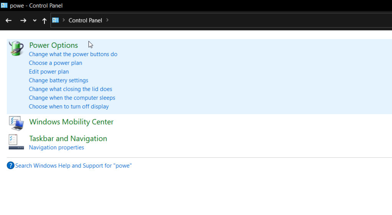Expand the chevron after Control Panel breadcrumb

point(107,20)
